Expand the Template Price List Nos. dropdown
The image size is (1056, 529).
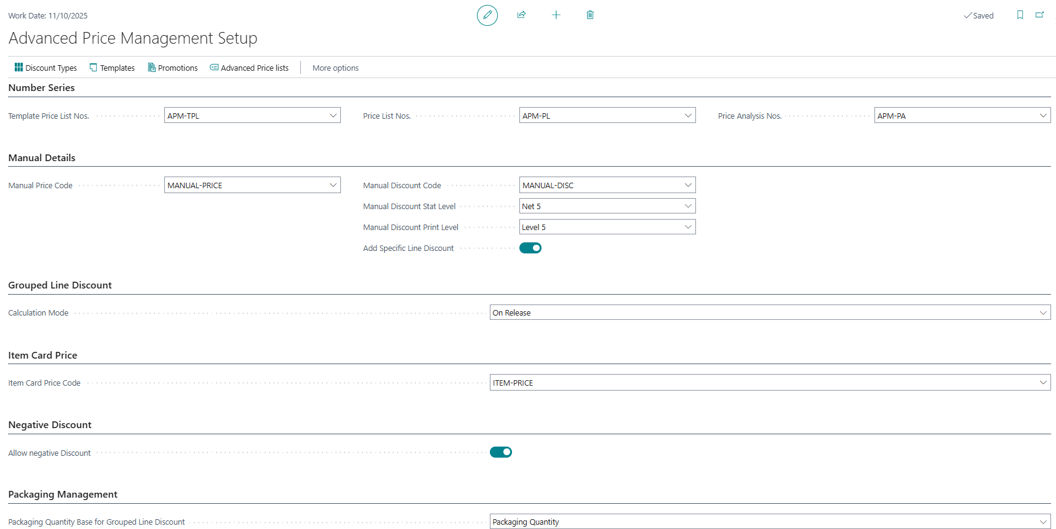(333, 116)
